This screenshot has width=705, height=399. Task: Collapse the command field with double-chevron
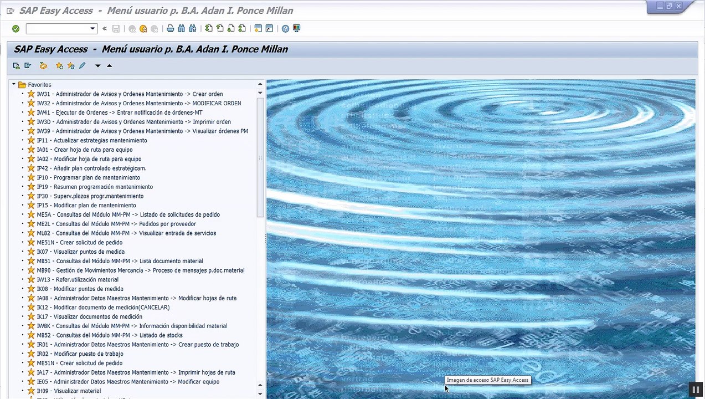tap(105, 29)
